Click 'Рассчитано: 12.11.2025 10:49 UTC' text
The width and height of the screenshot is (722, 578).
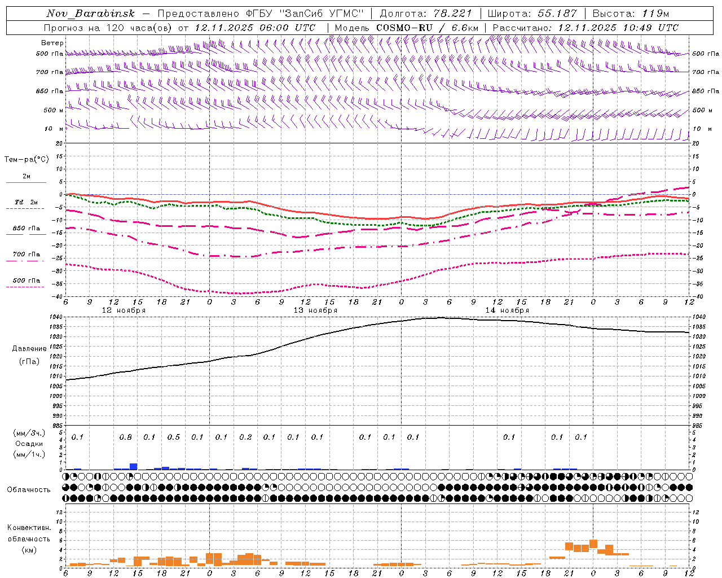tap(585, 28)
